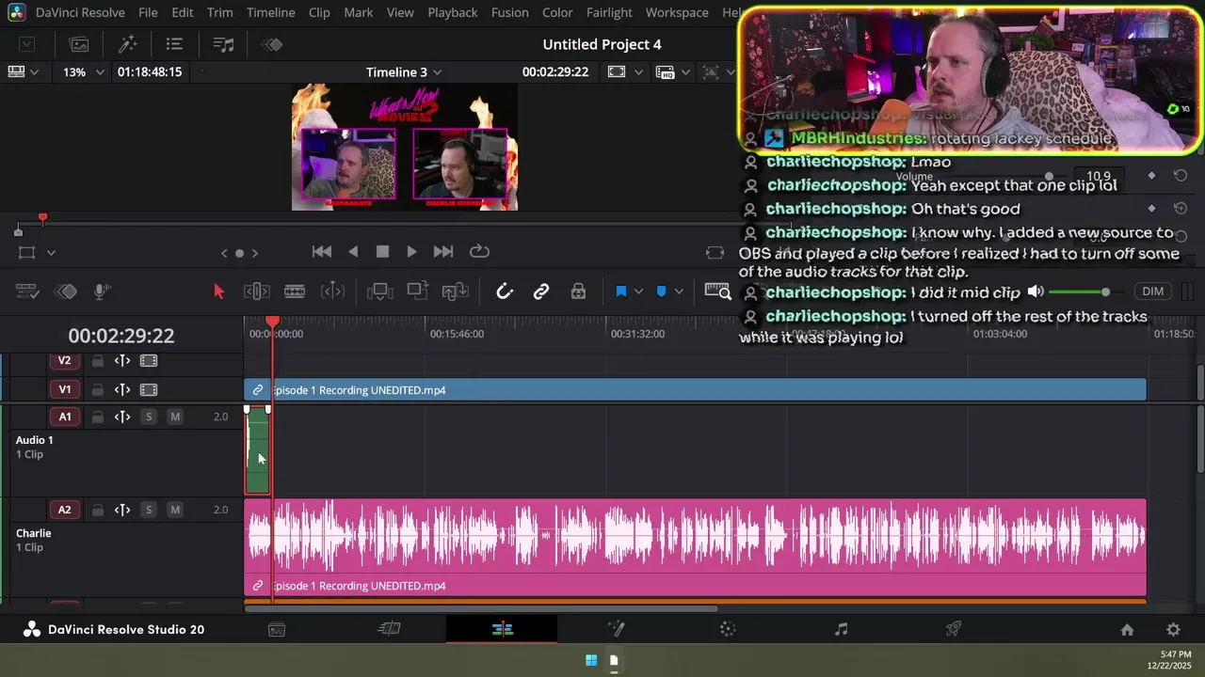Open the File menu
Viewport: 1205px width, 677px height.
(x=148, y=12)
